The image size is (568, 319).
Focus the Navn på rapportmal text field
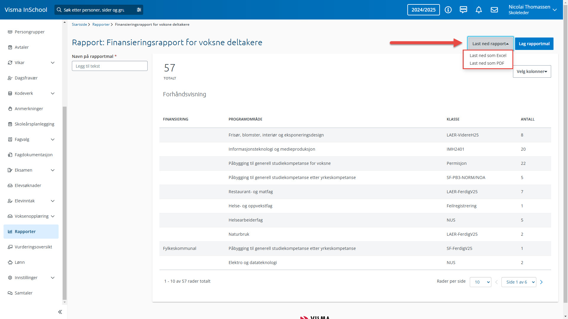coord(110,66)
